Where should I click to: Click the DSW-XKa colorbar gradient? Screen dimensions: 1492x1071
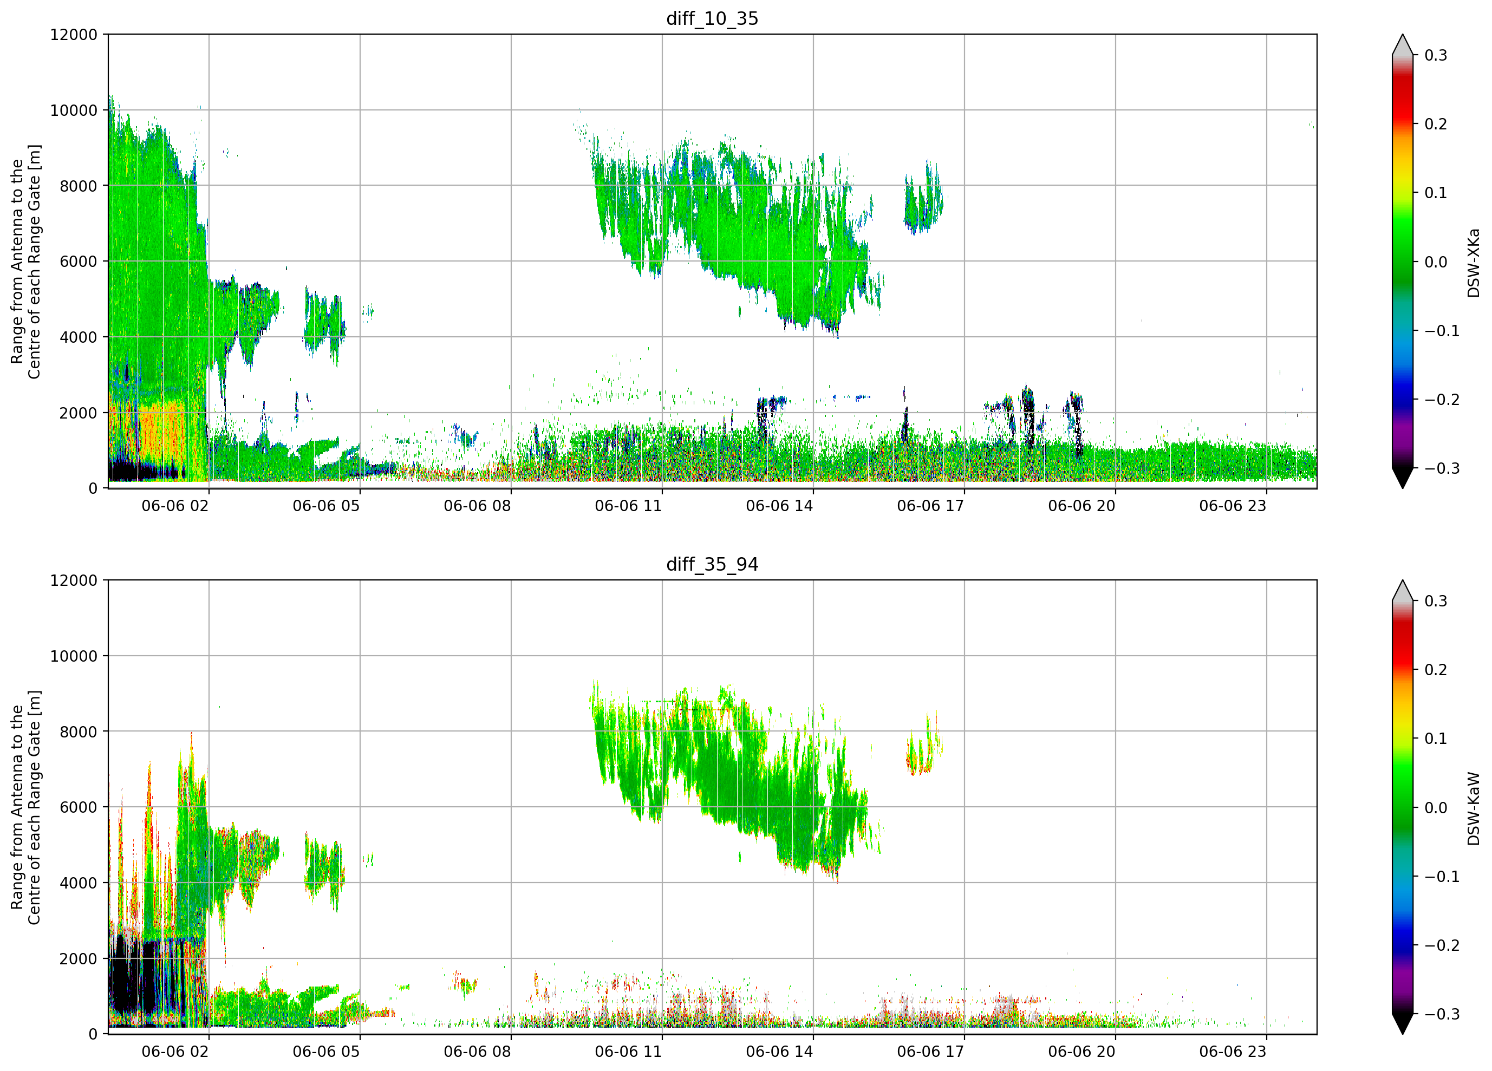[x=1403, y=262]
